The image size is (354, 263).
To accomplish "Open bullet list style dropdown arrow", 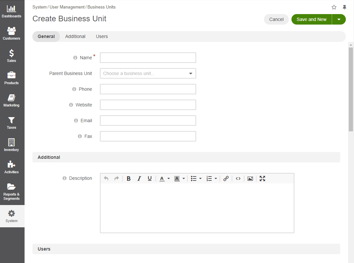I will click(200, 178).
